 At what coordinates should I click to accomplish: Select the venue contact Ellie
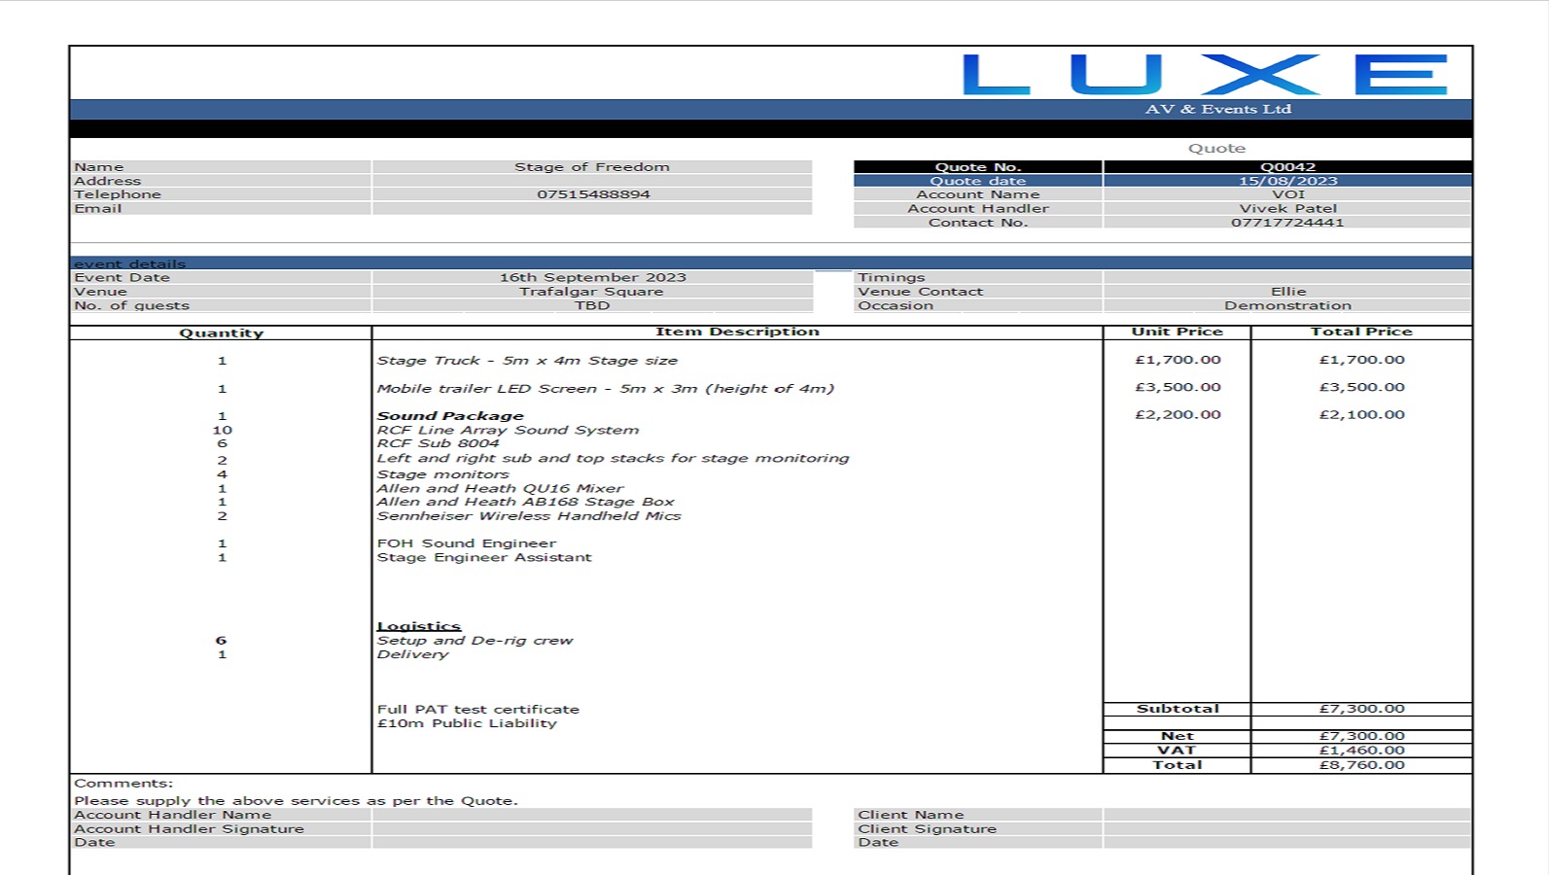click(1288, 292)
